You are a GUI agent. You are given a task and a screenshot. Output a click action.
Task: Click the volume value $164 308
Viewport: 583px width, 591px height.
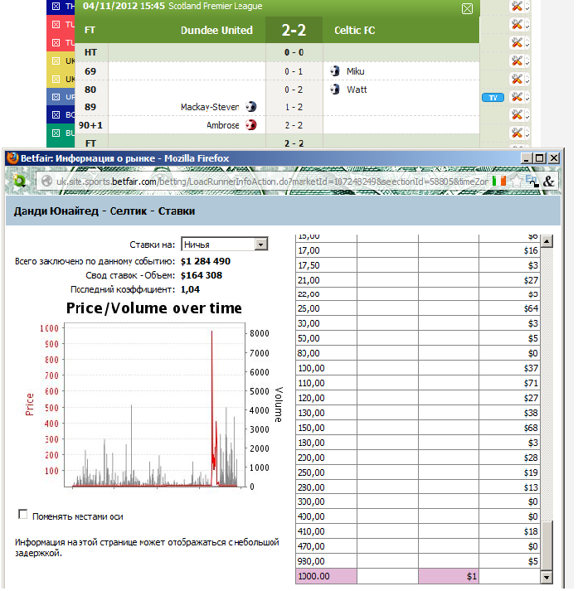tap(202, 275)
